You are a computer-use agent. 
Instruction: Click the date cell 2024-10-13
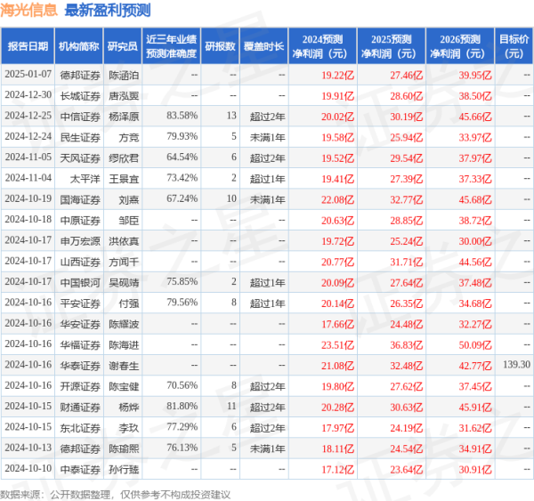pyautogui.click(x=28, y=448)
